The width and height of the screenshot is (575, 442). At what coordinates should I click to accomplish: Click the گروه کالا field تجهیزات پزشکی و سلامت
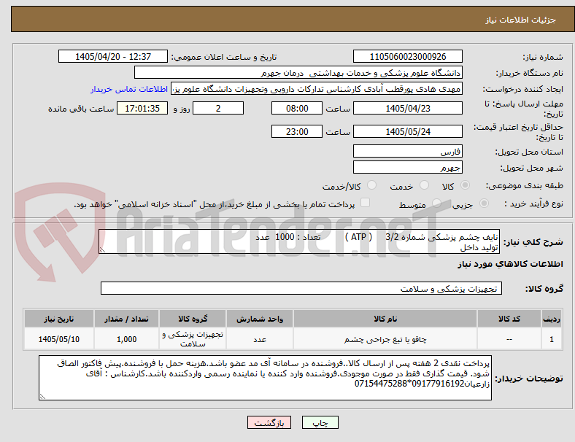pos(301,288)
